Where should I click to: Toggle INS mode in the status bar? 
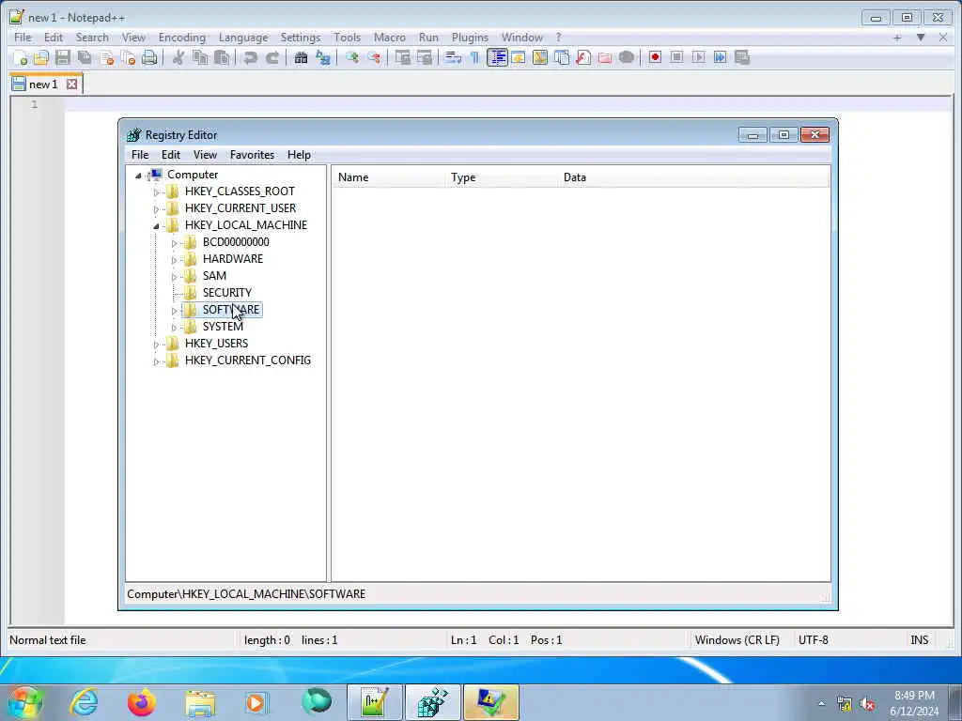point(919,640)
